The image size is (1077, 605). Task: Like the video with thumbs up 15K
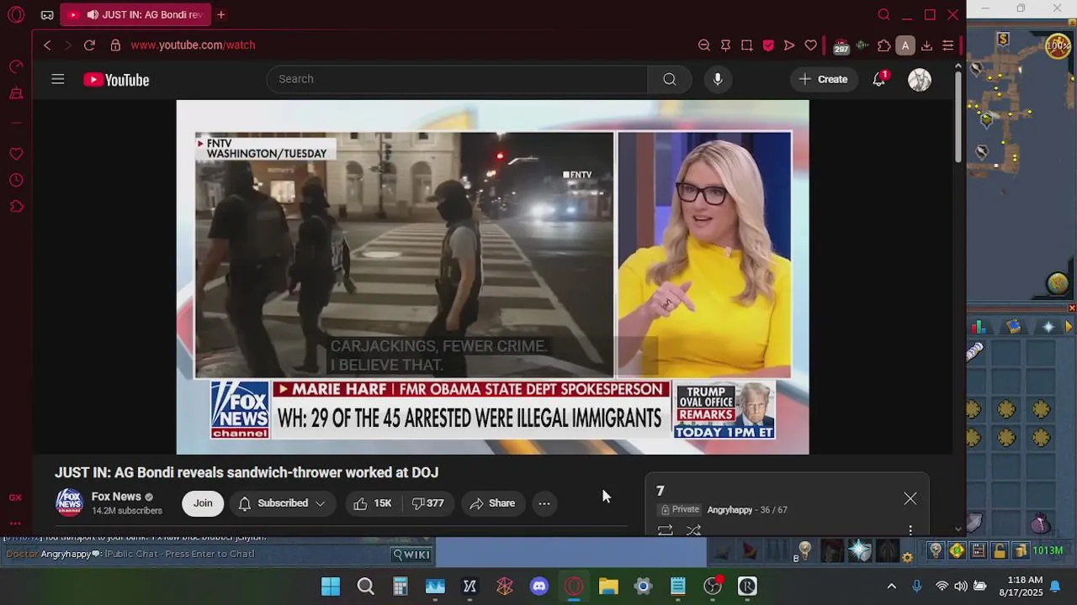pos(373,503)
